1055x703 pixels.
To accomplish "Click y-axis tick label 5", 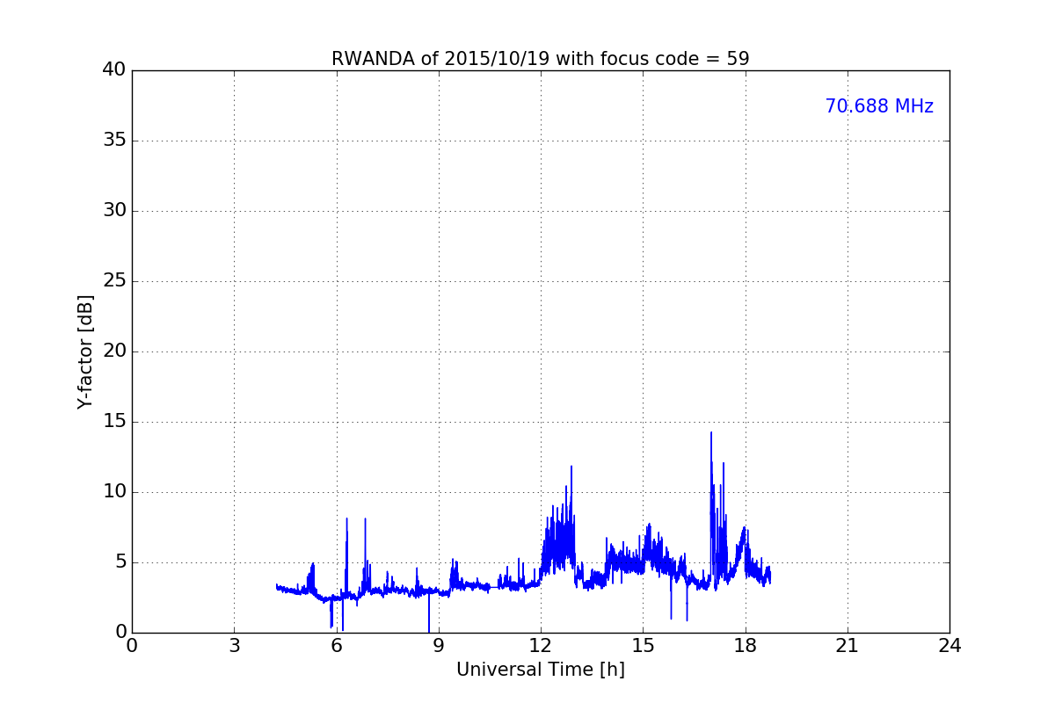I will pos(120,562).
